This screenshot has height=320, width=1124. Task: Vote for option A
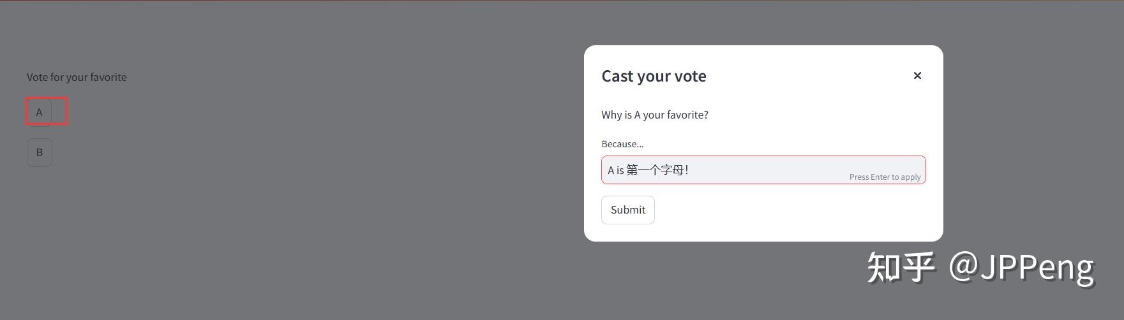click(39, 112)
